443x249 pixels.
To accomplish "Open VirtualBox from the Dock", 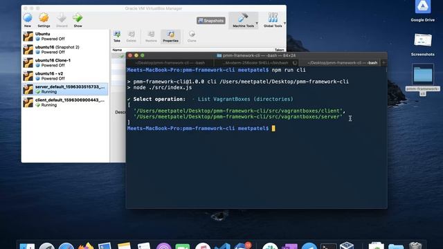I will pos(347,246).
